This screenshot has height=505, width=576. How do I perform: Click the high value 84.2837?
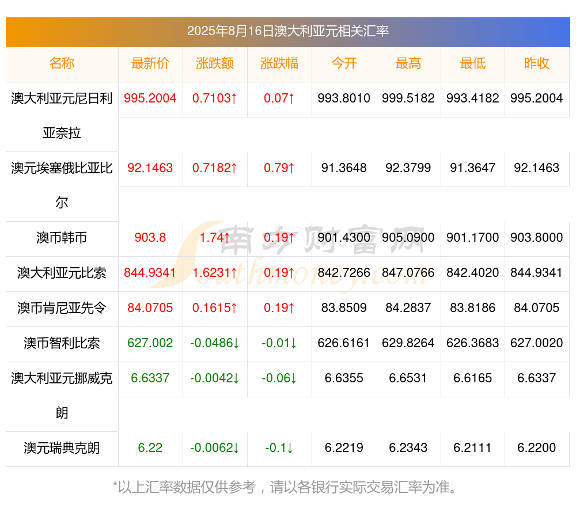408,307
